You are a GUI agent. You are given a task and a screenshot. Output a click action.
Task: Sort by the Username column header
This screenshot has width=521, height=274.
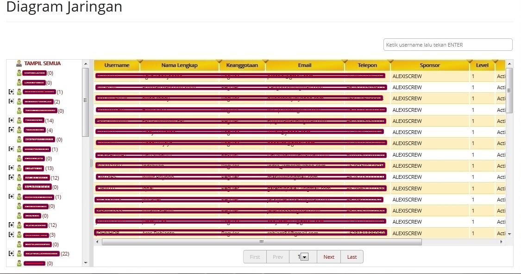[117, 65]
